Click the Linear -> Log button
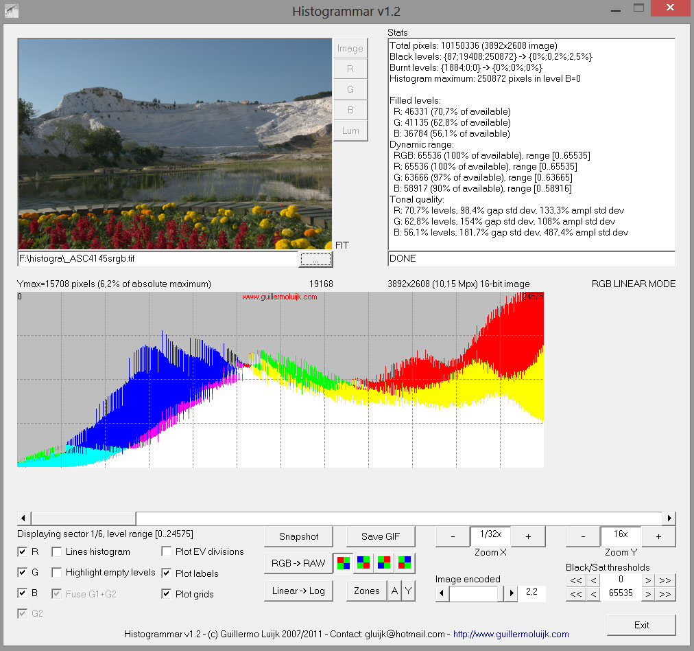The height and width of the screenshot is (651, 694). (x=299, y=591)
